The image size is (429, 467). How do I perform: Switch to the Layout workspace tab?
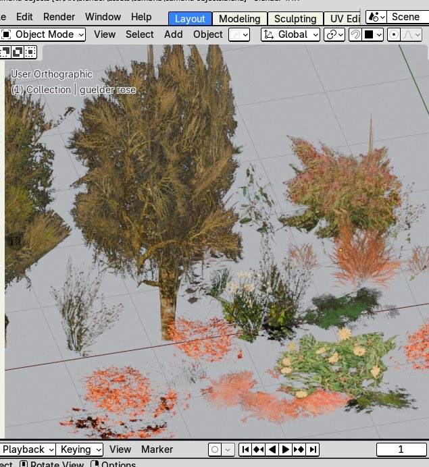(x=190, y=19)
